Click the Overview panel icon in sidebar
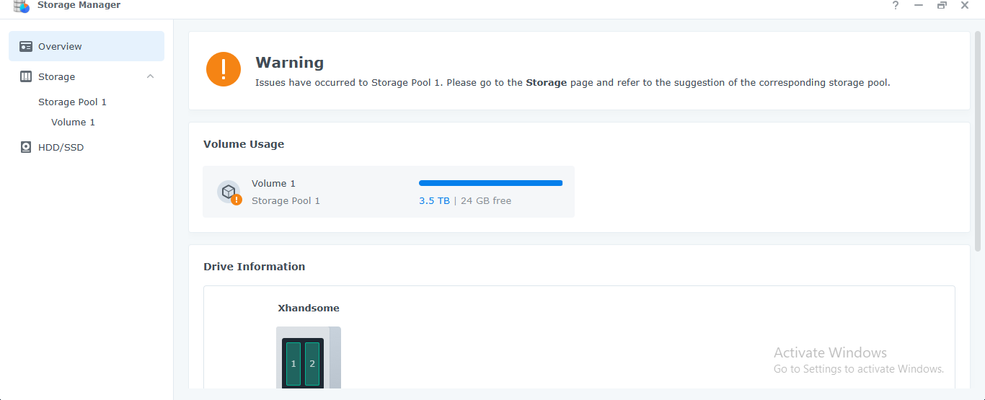This screenshot has height=400, width=985. click(x=26, y=46)
